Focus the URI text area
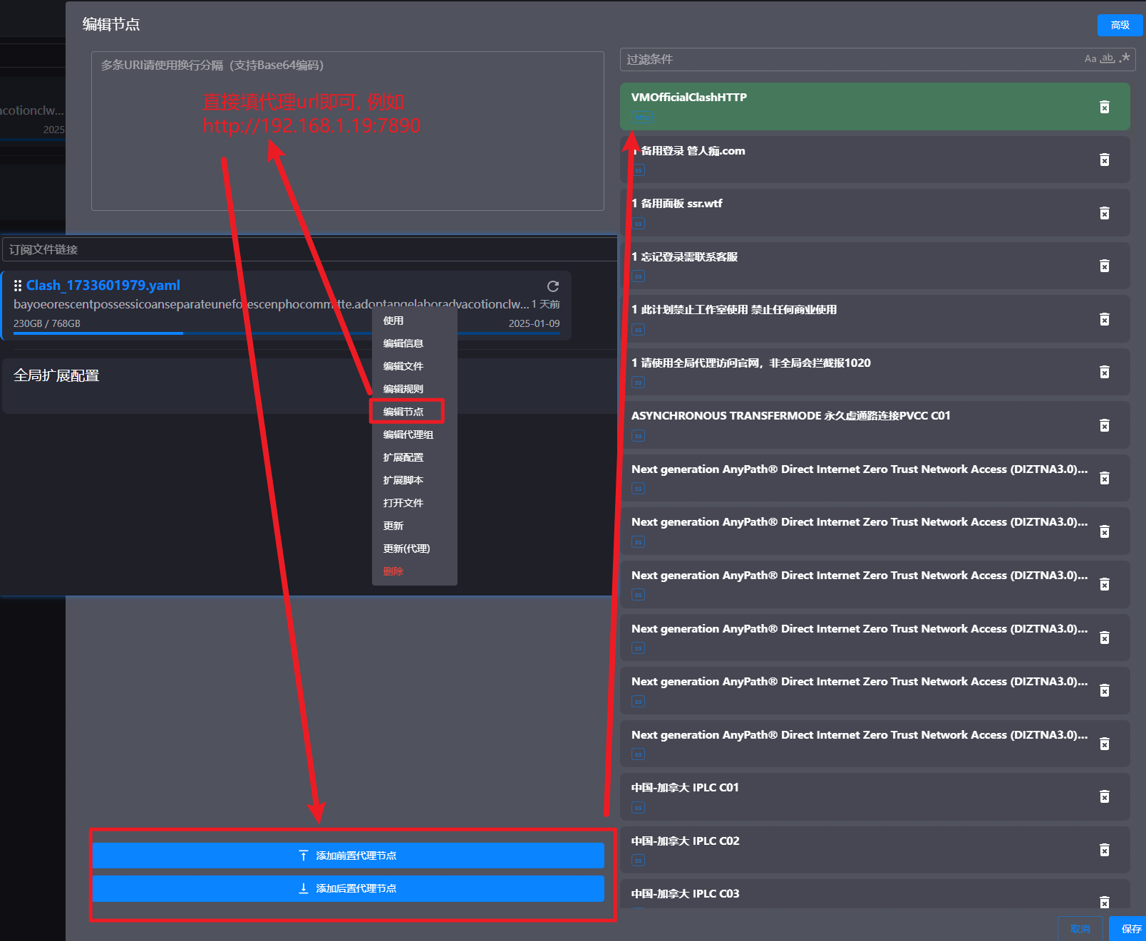Screen dimensions: 1146x941 click(x=348, y=131)
